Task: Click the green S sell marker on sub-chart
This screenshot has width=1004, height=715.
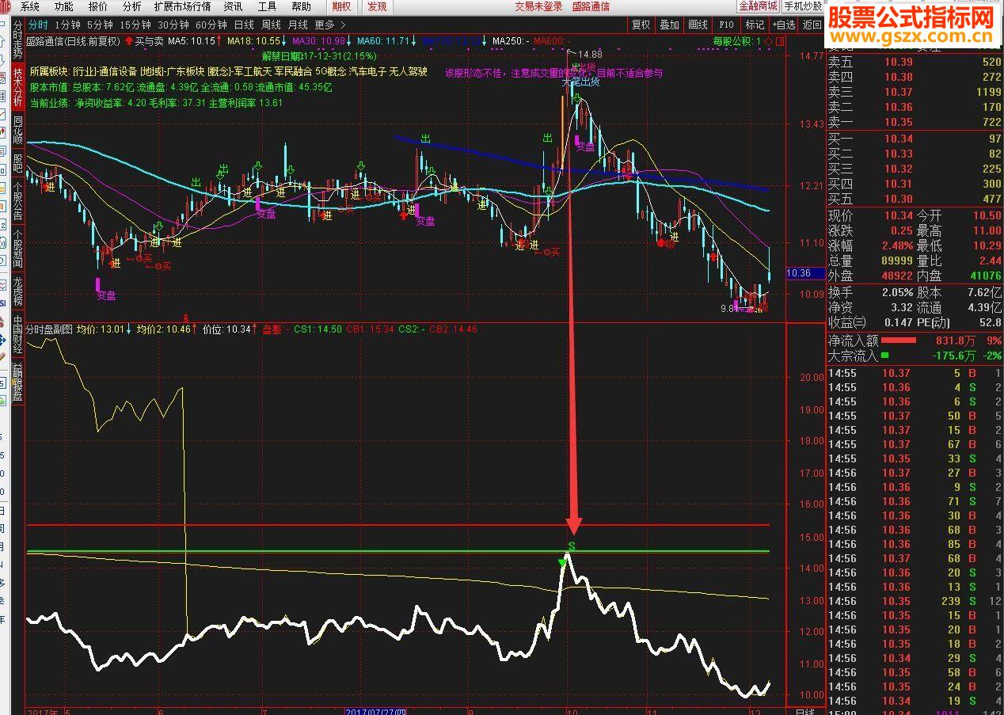Action: tap(572, 546)
